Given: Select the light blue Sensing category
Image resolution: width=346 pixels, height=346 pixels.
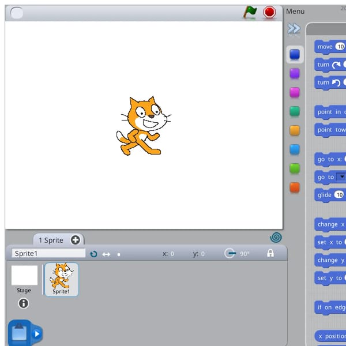Looking at the screenshot, I should [295, 149].
